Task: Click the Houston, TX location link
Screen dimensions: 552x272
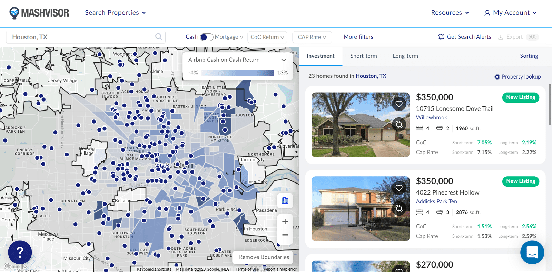Action: tap(371, 76)
